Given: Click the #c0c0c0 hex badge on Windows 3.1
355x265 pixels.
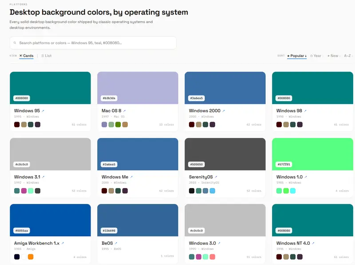Looking at the screenshot, I should pyautogui.click(x=22, y=164).
